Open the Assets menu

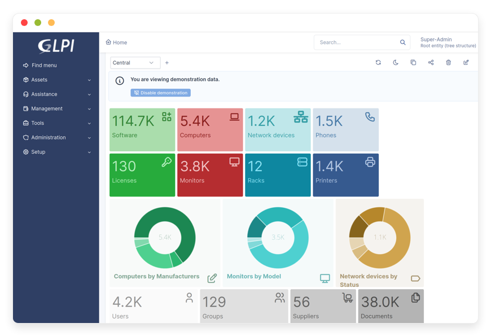[56, 80]
